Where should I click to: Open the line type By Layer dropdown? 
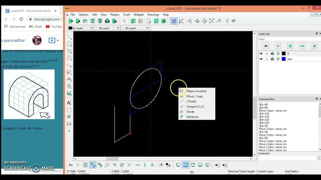135,28
